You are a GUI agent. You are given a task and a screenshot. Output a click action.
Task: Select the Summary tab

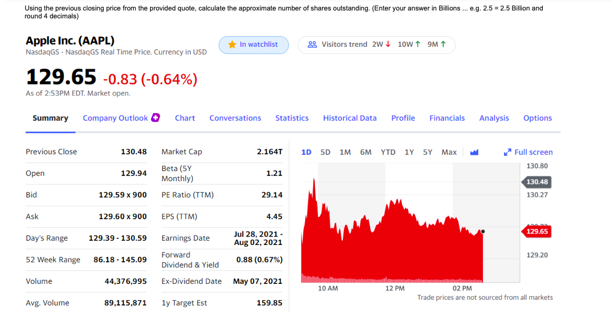tap(50, 118)
